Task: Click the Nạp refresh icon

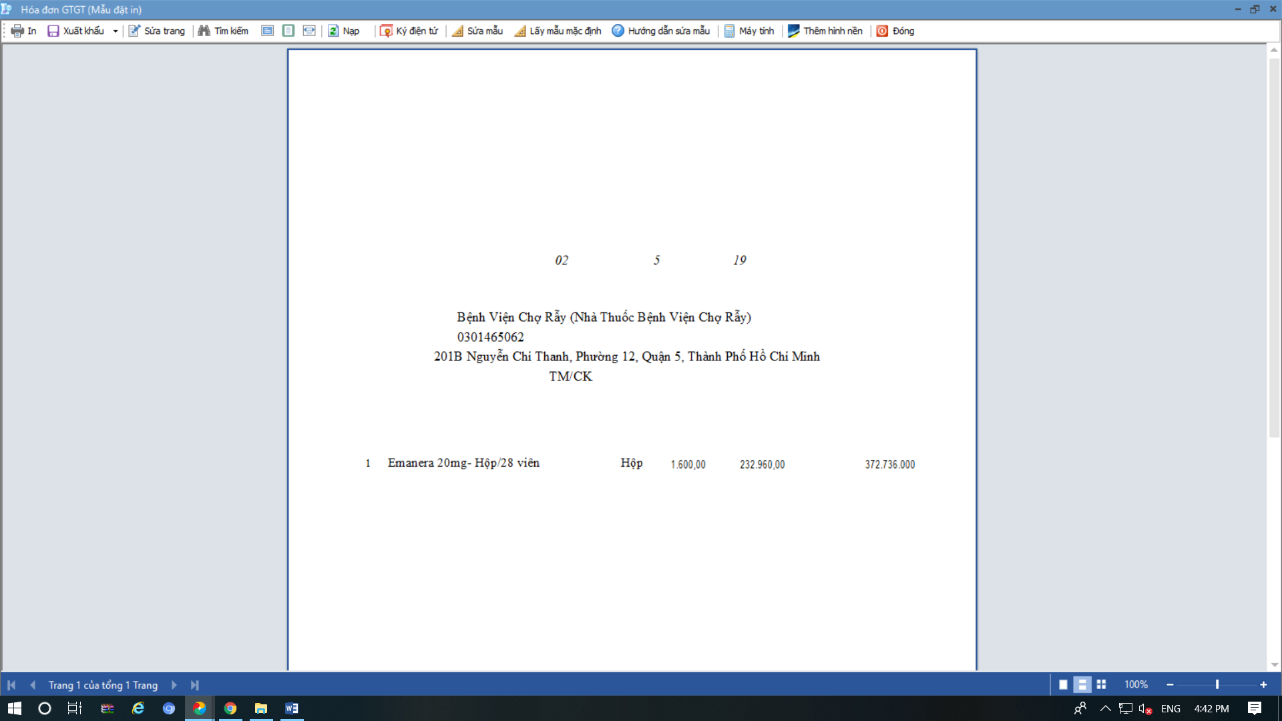Action: point(333,31)
